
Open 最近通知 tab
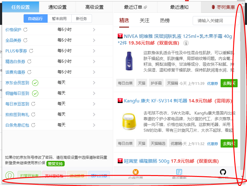(179, 7)
